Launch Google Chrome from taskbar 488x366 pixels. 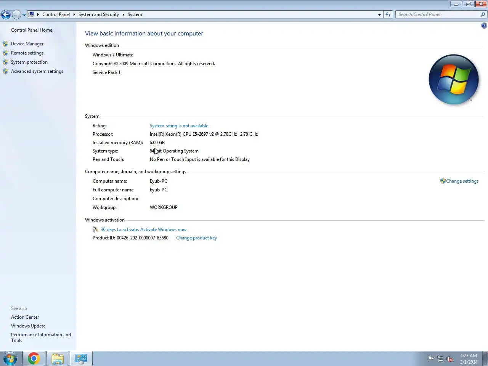click(x=34, y=359)
